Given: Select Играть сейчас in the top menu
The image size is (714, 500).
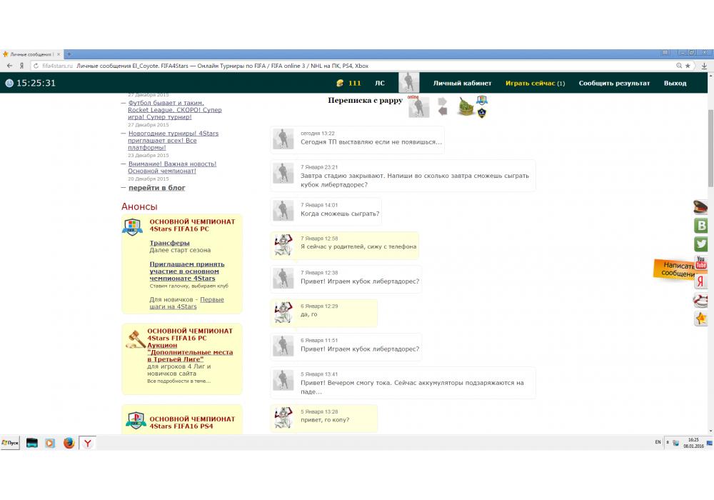Looking at the screenshot, I should coord(535,83).
